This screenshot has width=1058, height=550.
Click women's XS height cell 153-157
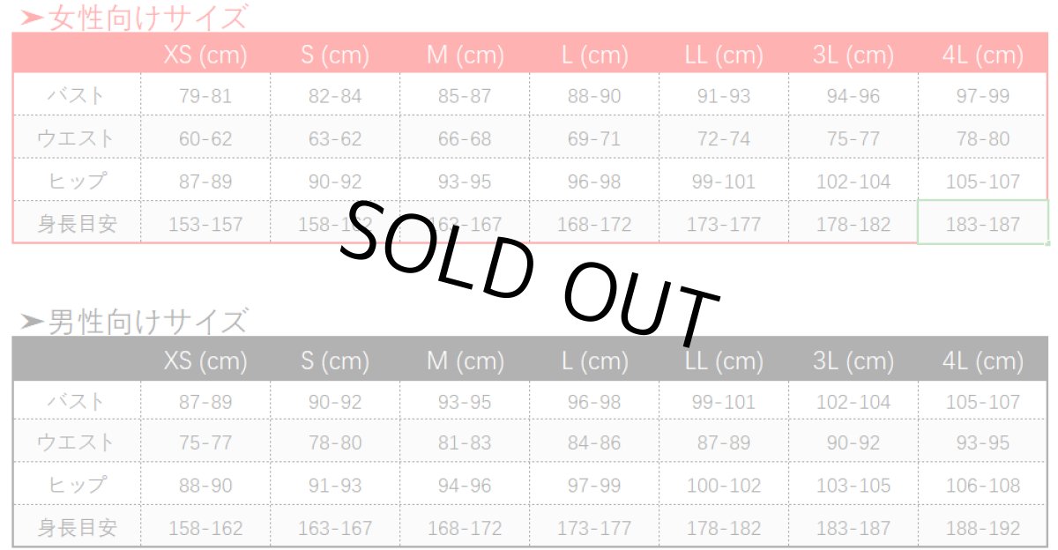click(x=205, y=224)
